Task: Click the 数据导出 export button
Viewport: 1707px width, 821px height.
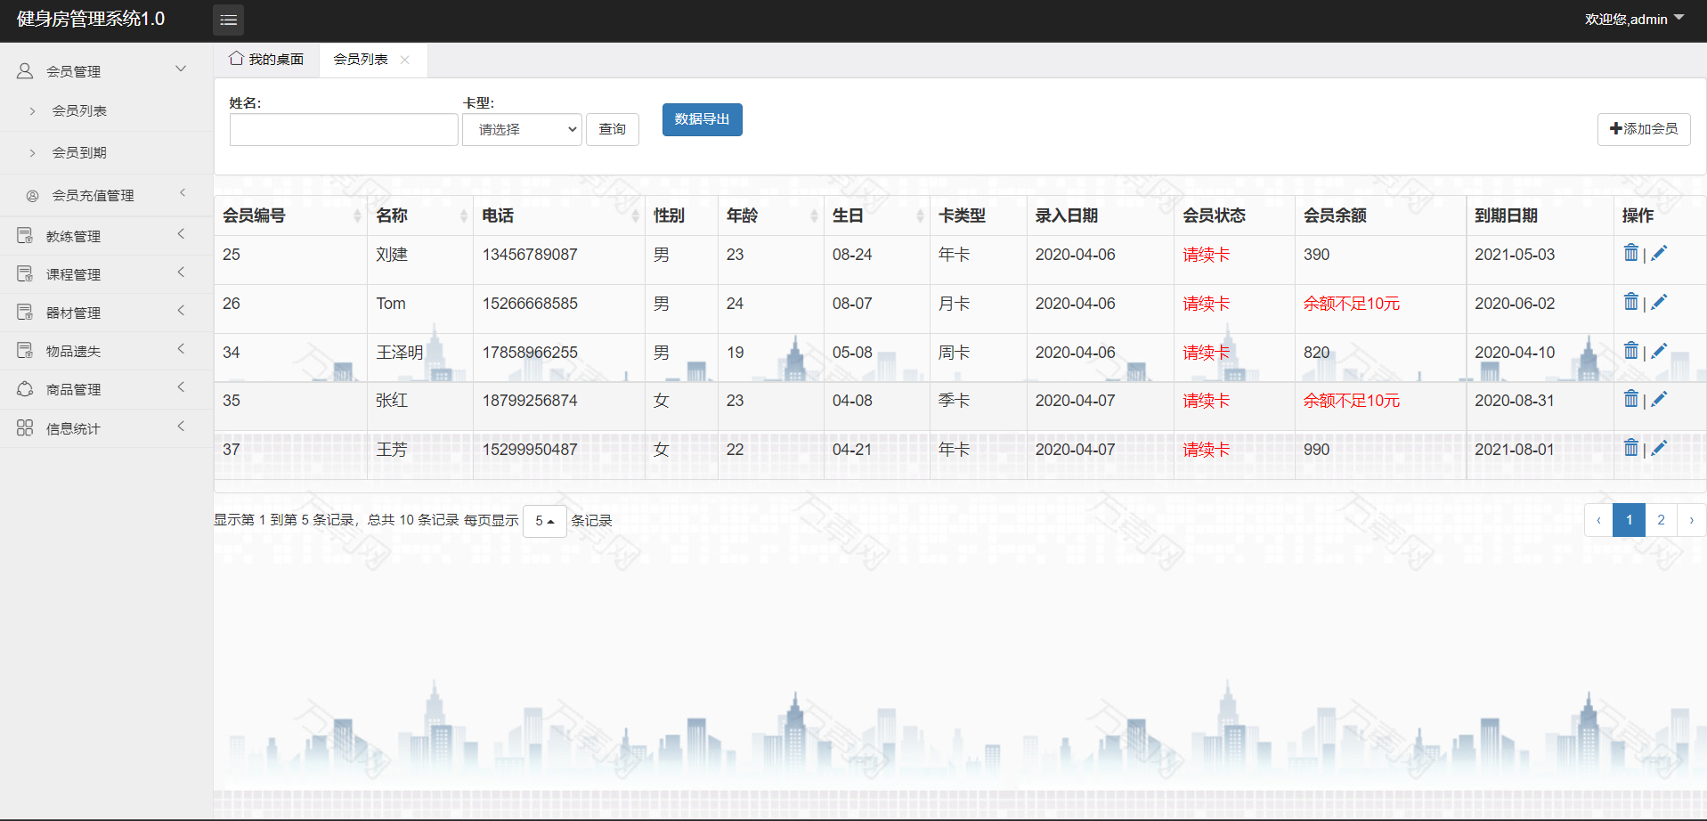Action: pos(703,119)
